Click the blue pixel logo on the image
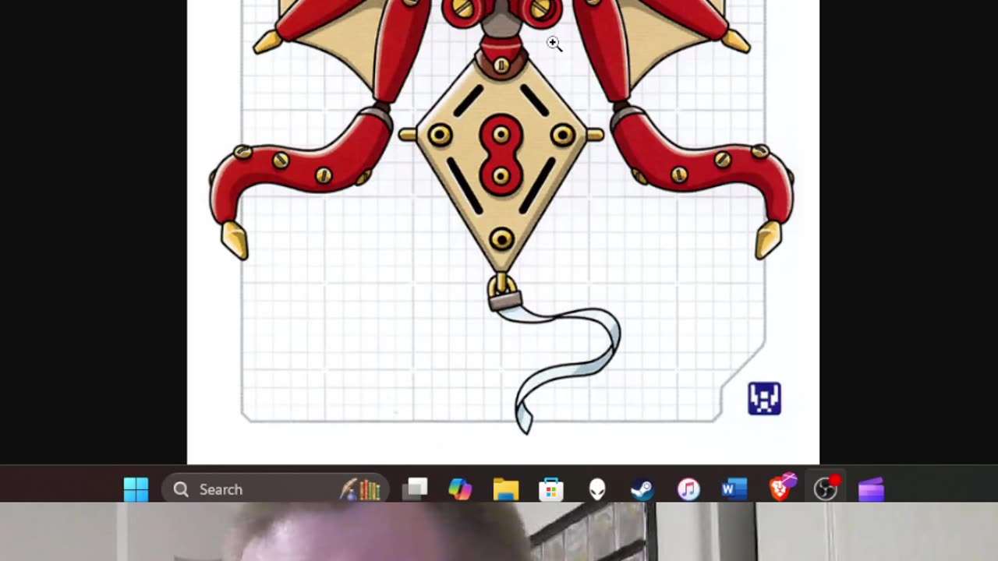This screenshot has width=998, height=561. click(x=764, y=398)
